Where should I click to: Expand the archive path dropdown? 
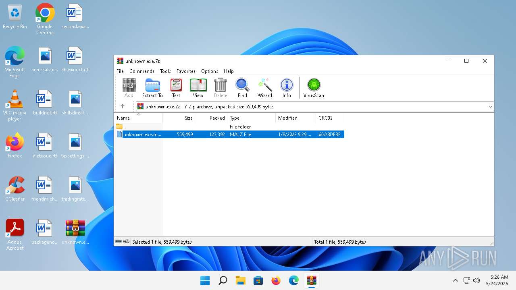pyautogui.click(x=490, y=107)
